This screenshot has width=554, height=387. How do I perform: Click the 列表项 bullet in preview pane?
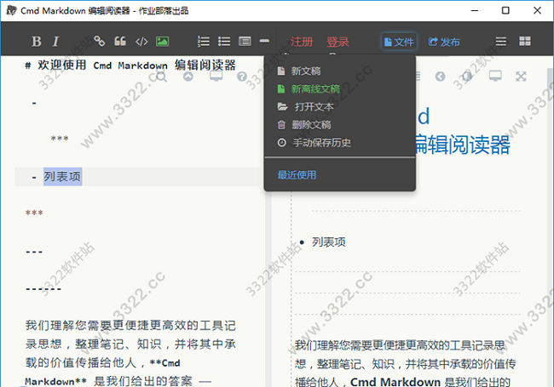pos(329,242)
